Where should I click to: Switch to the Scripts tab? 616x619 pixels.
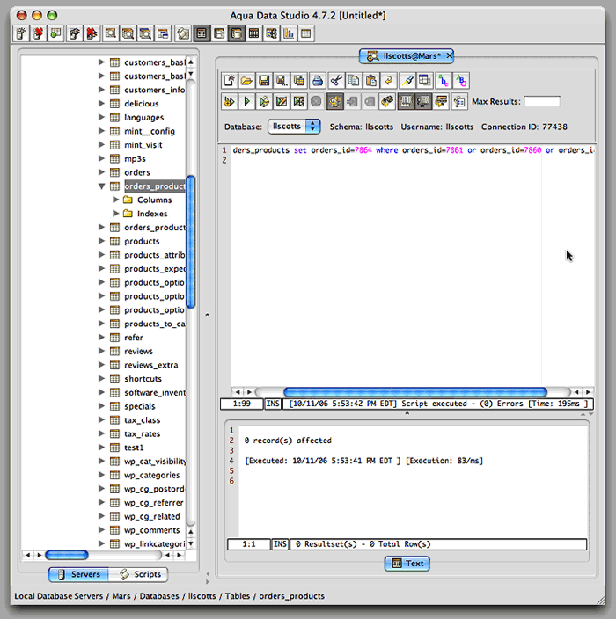click(138, 574)
